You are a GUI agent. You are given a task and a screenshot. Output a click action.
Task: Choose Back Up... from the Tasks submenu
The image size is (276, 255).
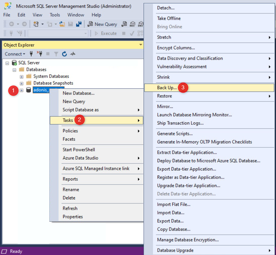[x=166, y=88]
